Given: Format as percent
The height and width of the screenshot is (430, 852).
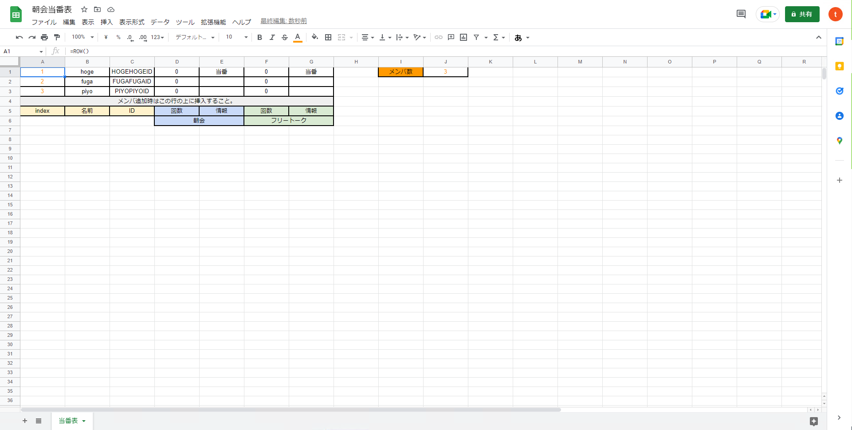Looking at the screenshot, I should [x=118, y=38].
